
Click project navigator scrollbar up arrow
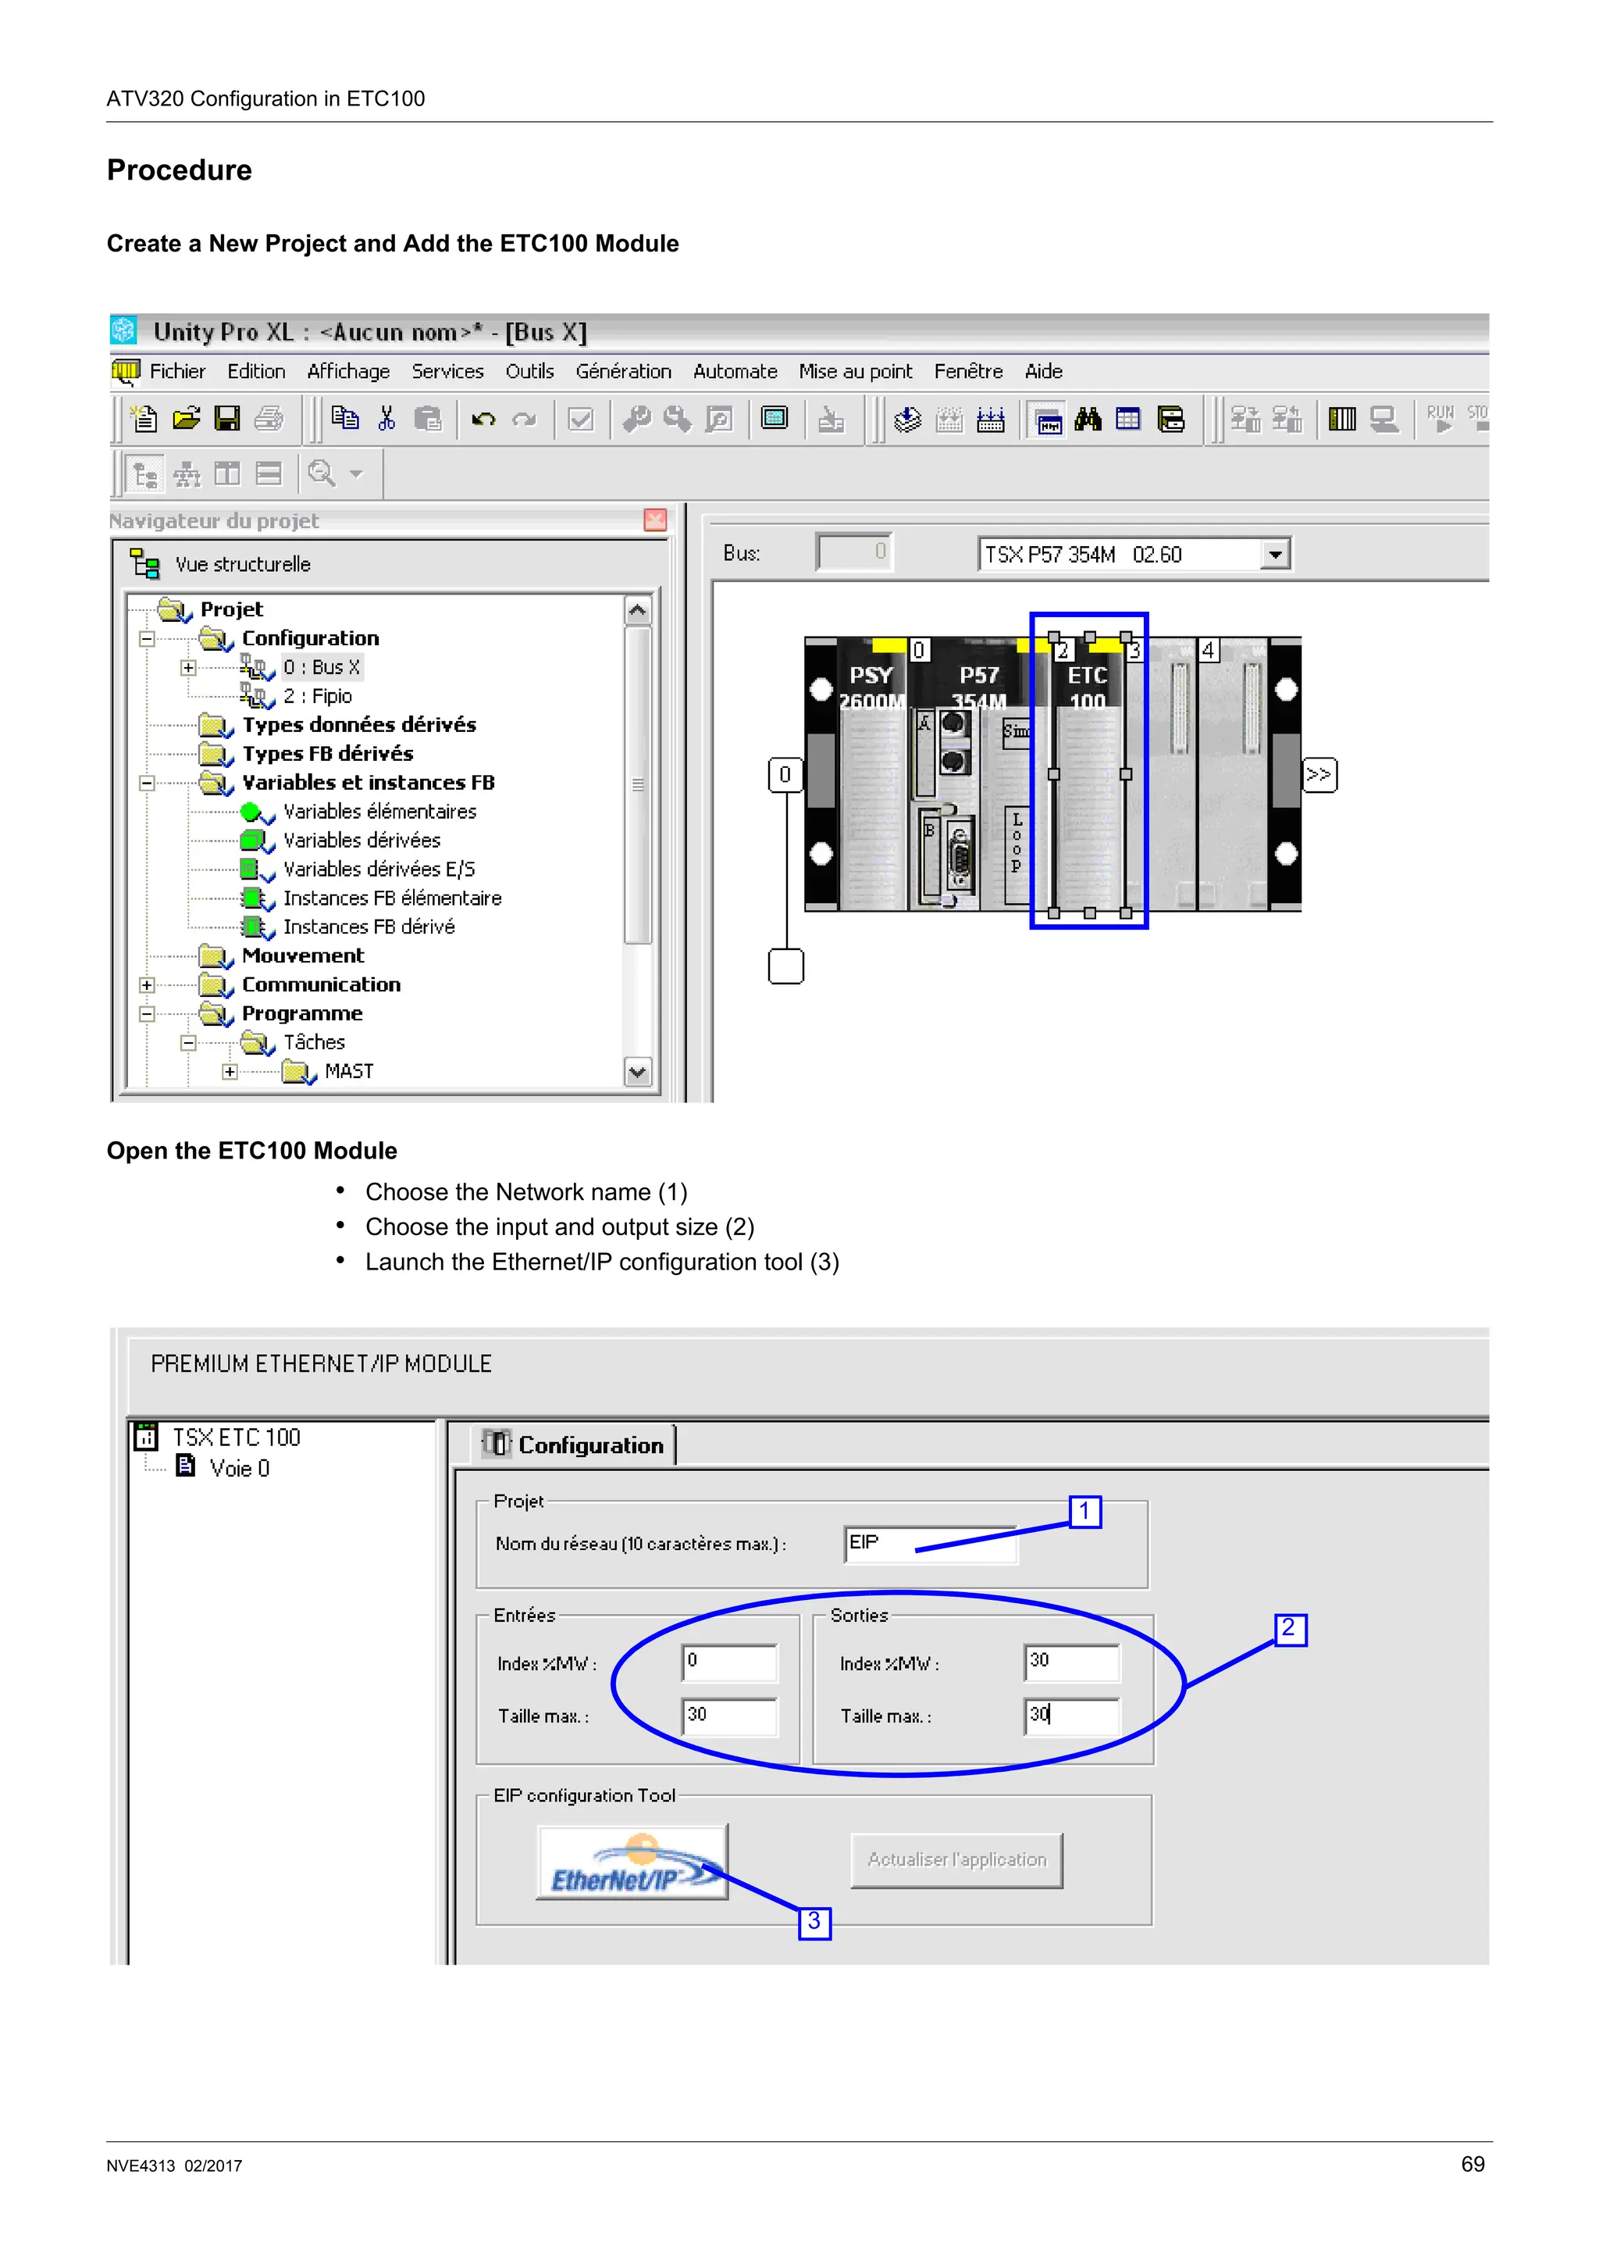tap(637, 610)
